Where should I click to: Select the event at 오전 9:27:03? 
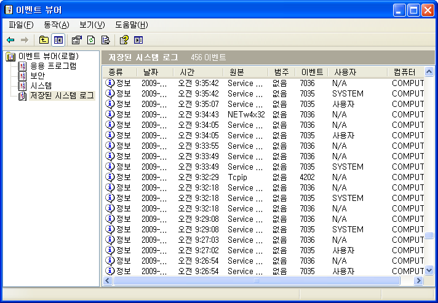click(265, 240)
